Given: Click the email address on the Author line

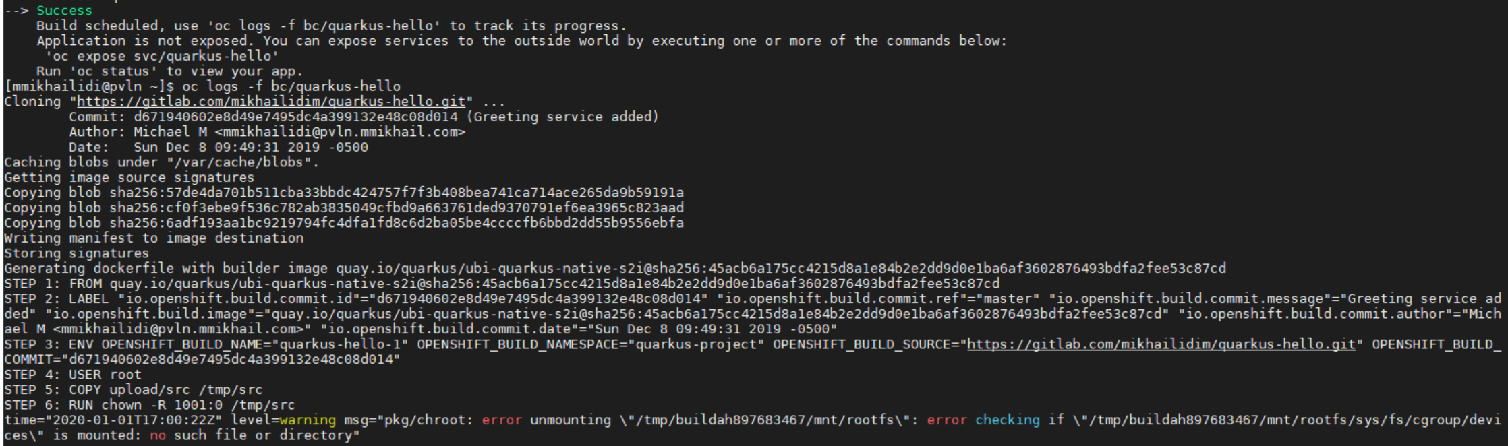Looking at the screenshot, I should point(340,132).
